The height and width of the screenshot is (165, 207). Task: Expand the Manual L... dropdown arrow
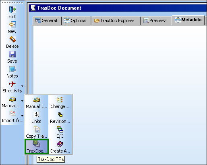point(22,101)
